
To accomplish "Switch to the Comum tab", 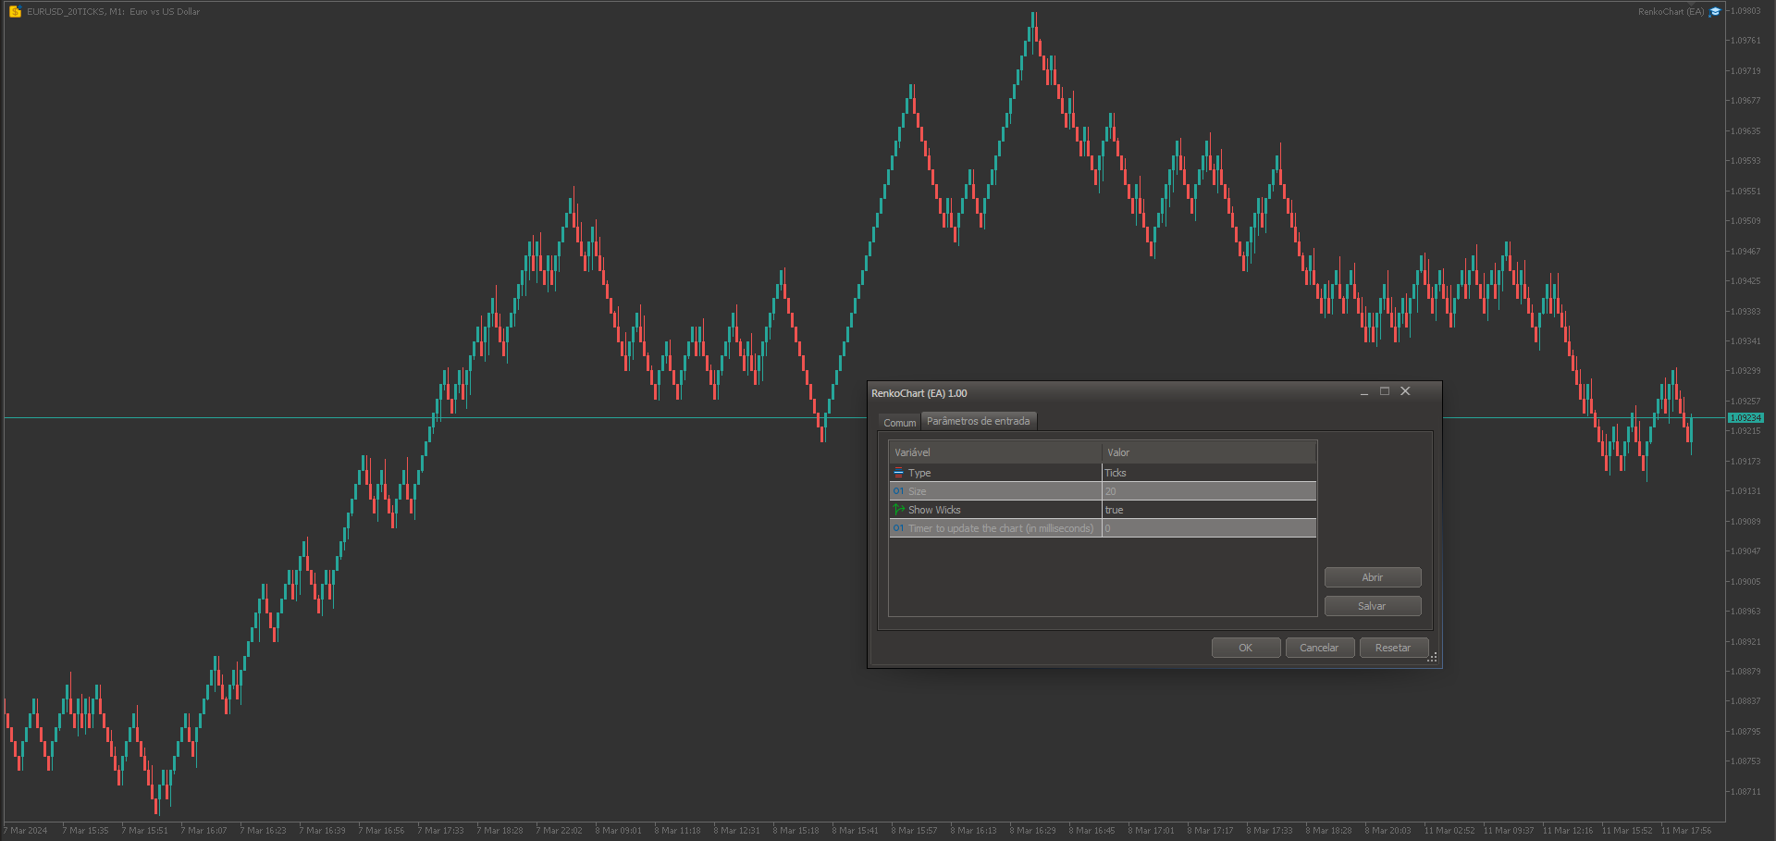I will (x=898, y=422).
